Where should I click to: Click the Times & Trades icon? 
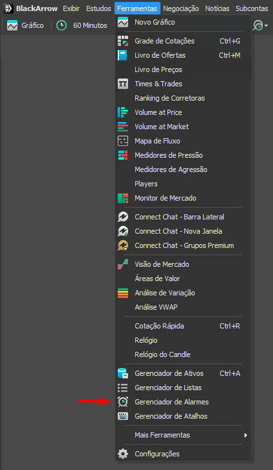123,84
